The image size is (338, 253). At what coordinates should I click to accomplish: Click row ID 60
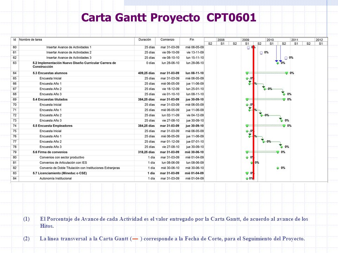pos(15,47)
